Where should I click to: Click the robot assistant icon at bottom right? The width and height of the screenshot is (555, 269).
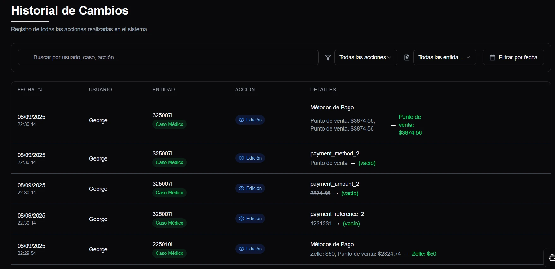coord(552,257)
